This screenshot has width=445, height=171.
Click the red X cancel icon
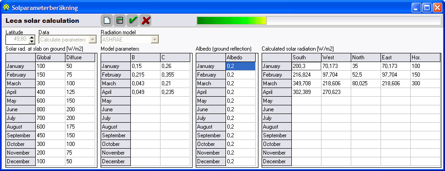click(x=145, y=21)
